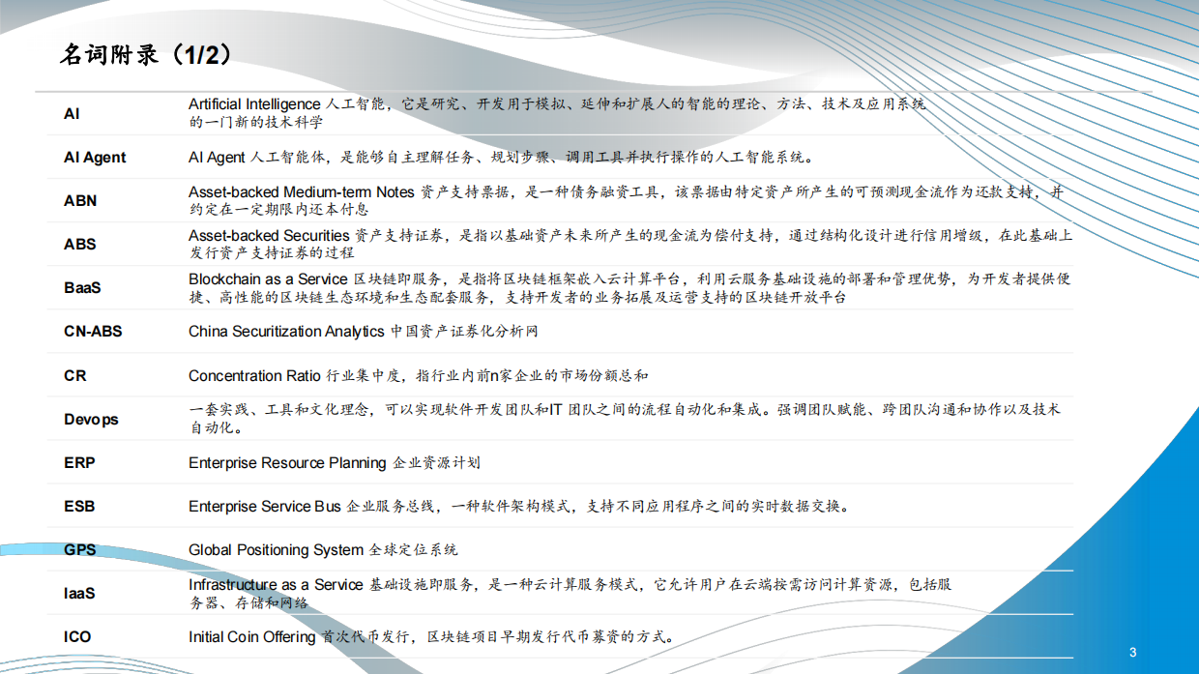Viewport: 1199px width, 674px height.
Task: Click the ABS abbreviation
Action: [80, 245]
